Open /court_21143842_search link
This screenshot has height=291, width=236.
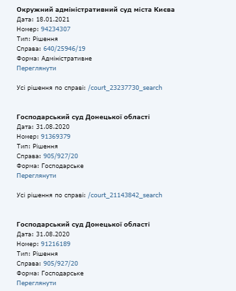tap(125, 195)
